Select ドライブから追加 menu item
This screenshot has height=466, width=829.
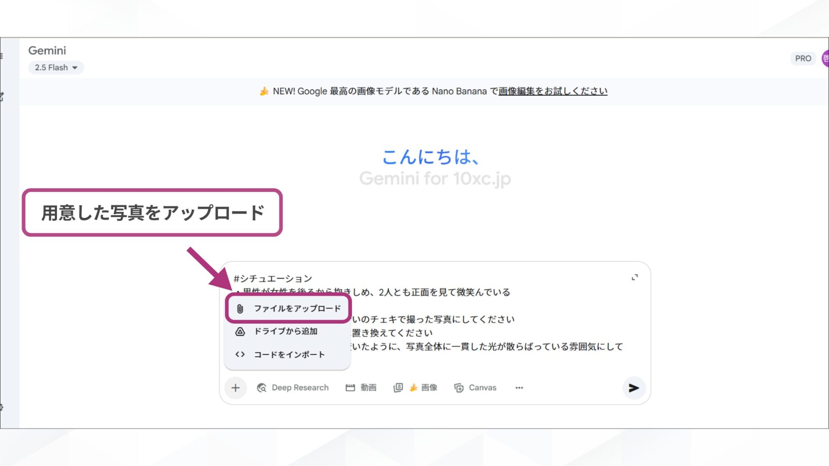pyautogui.click(x=285, y=331)
